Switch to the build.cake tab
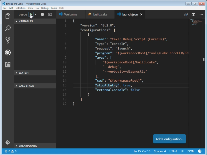Screen dimensions: 207x155 coord(100,14)
